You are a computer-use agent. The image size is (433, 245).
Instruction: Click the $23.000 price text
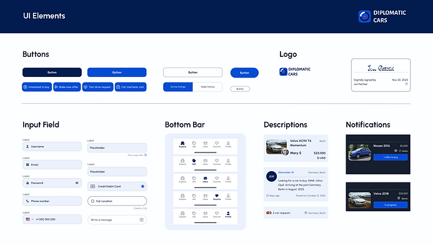319,153
